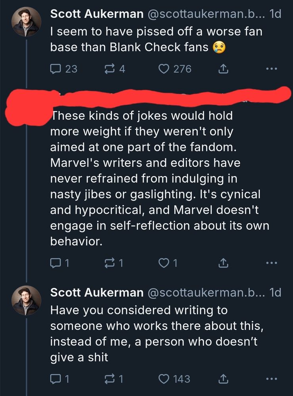293x396 pixels.
Task: Share the Blank Check fans post
Action: click(223, 69)
